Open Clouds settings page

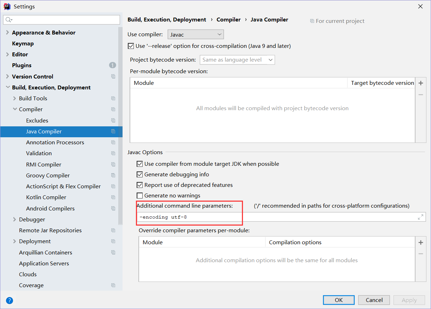(28, 275)
